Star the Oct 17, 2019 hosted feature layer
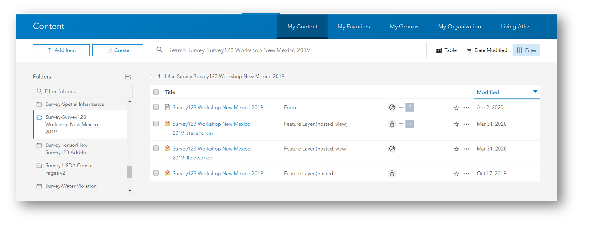 456,174
